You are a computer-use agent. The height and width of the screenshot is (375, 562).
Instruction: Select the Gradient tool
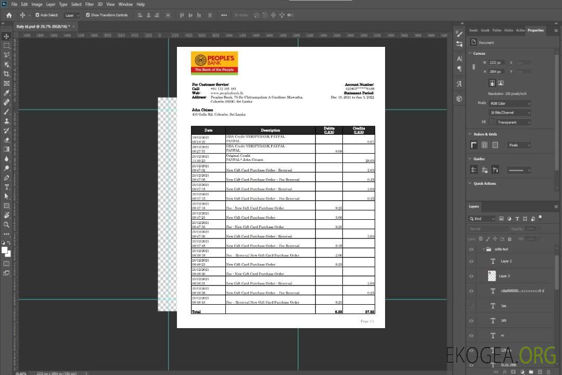(6, 149)
